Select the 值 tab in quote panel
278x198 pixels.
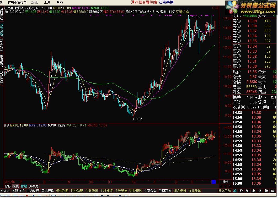pos(273,191)
